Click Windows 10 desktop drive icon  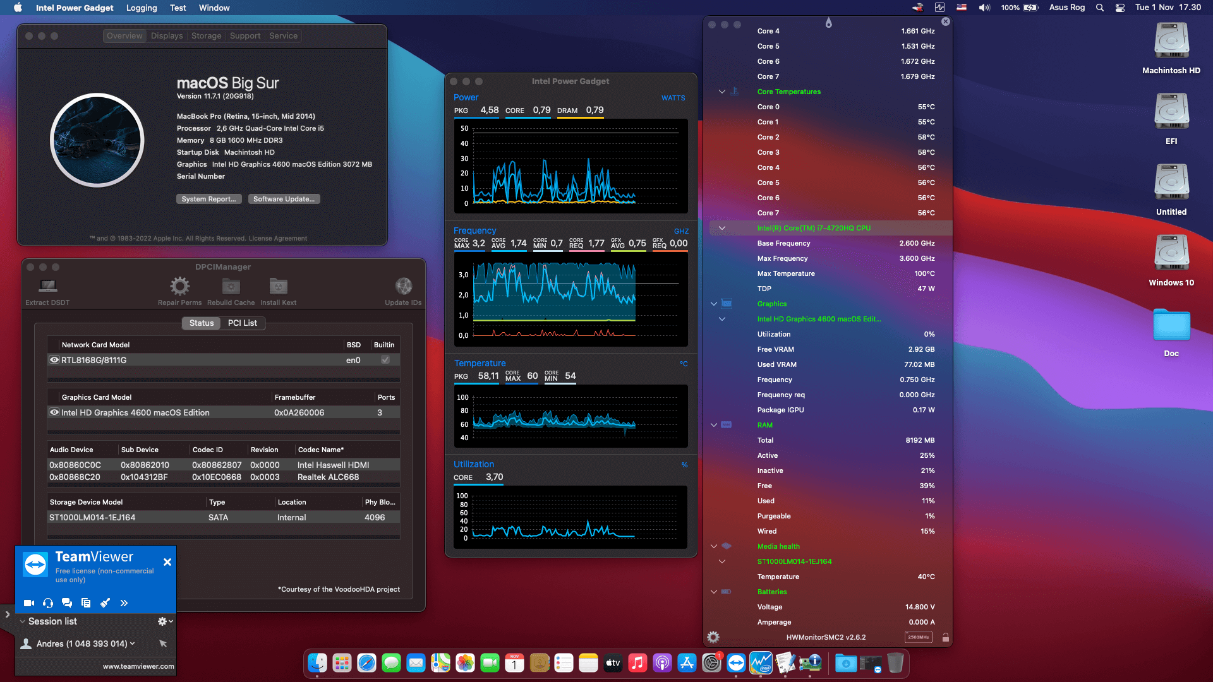tap(1171, 253)
